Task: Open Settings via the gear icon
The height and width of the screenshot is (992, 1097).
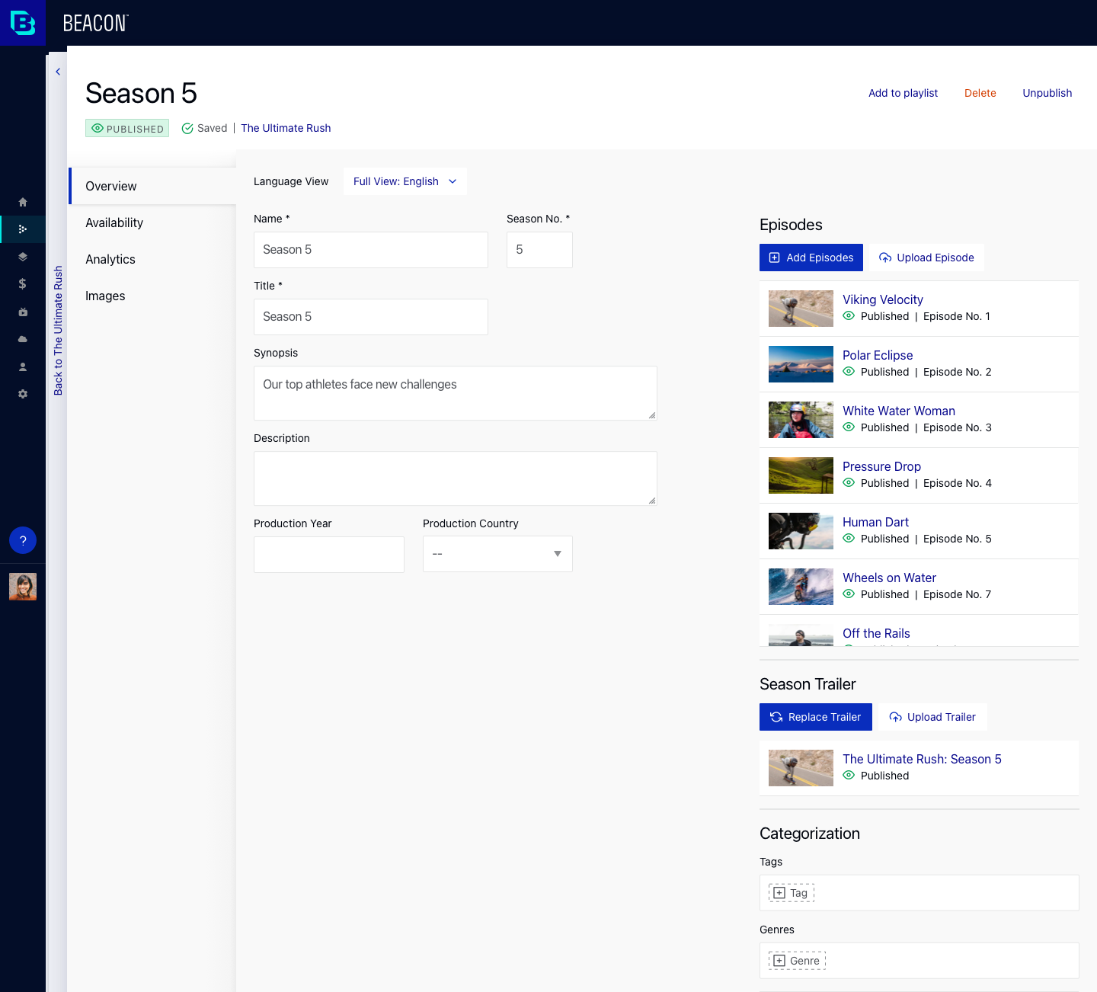Action: click(x=23, y=394)
